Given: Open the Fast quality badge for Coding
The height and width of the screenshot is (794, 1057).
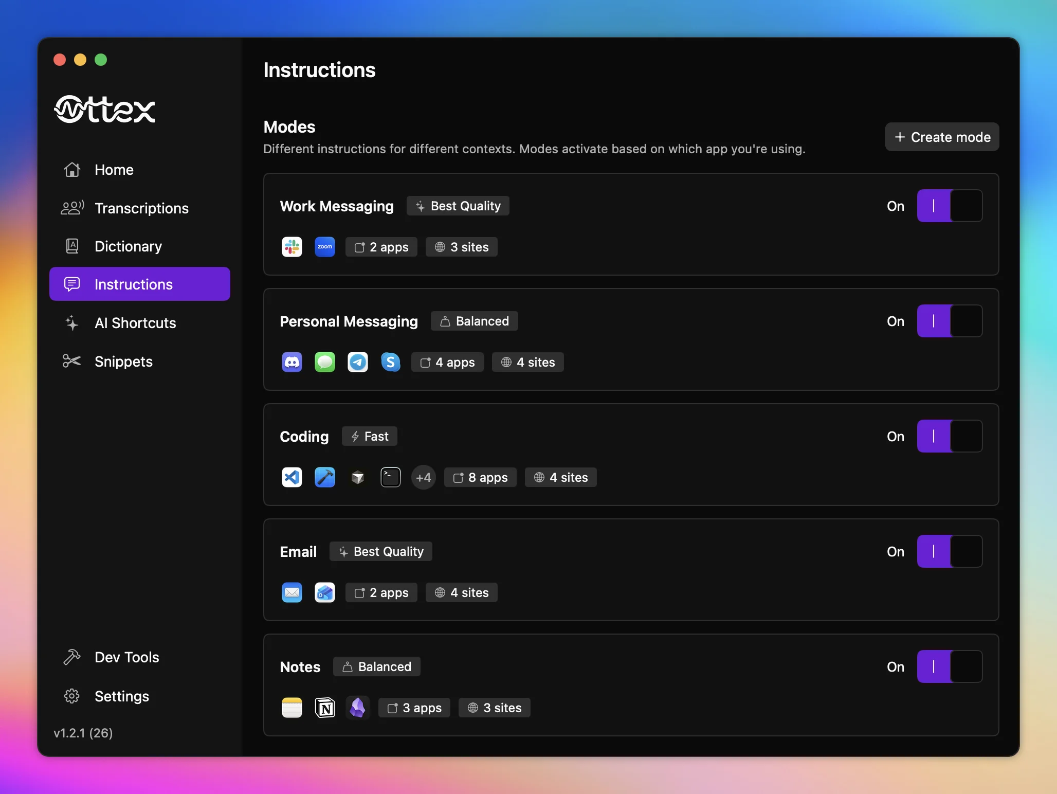Looking at the screenshot, I should pos(369,436).
